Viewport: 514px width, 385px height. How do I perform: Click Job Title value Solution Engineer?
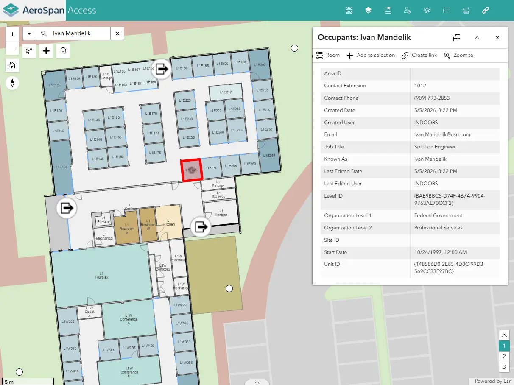[x=435, y=147]
